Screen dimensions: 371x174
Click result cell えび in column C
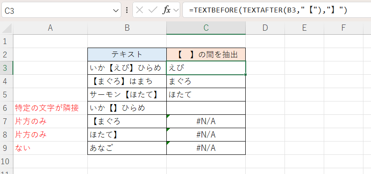pos(206,68)
